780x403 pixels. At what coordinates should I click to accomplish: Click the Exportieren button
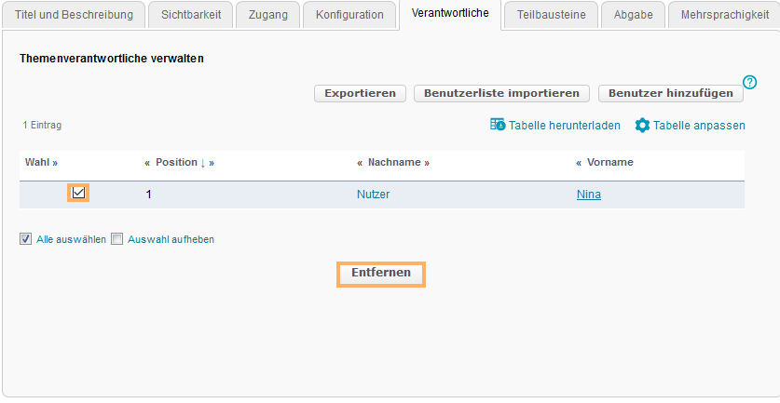360,93
